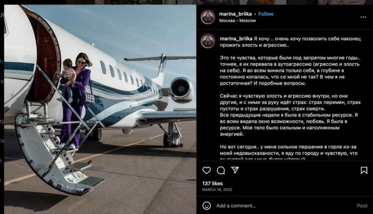Open the Москва • Moscow location link
The image size is (373, 214).
click(x=237, y=21)
